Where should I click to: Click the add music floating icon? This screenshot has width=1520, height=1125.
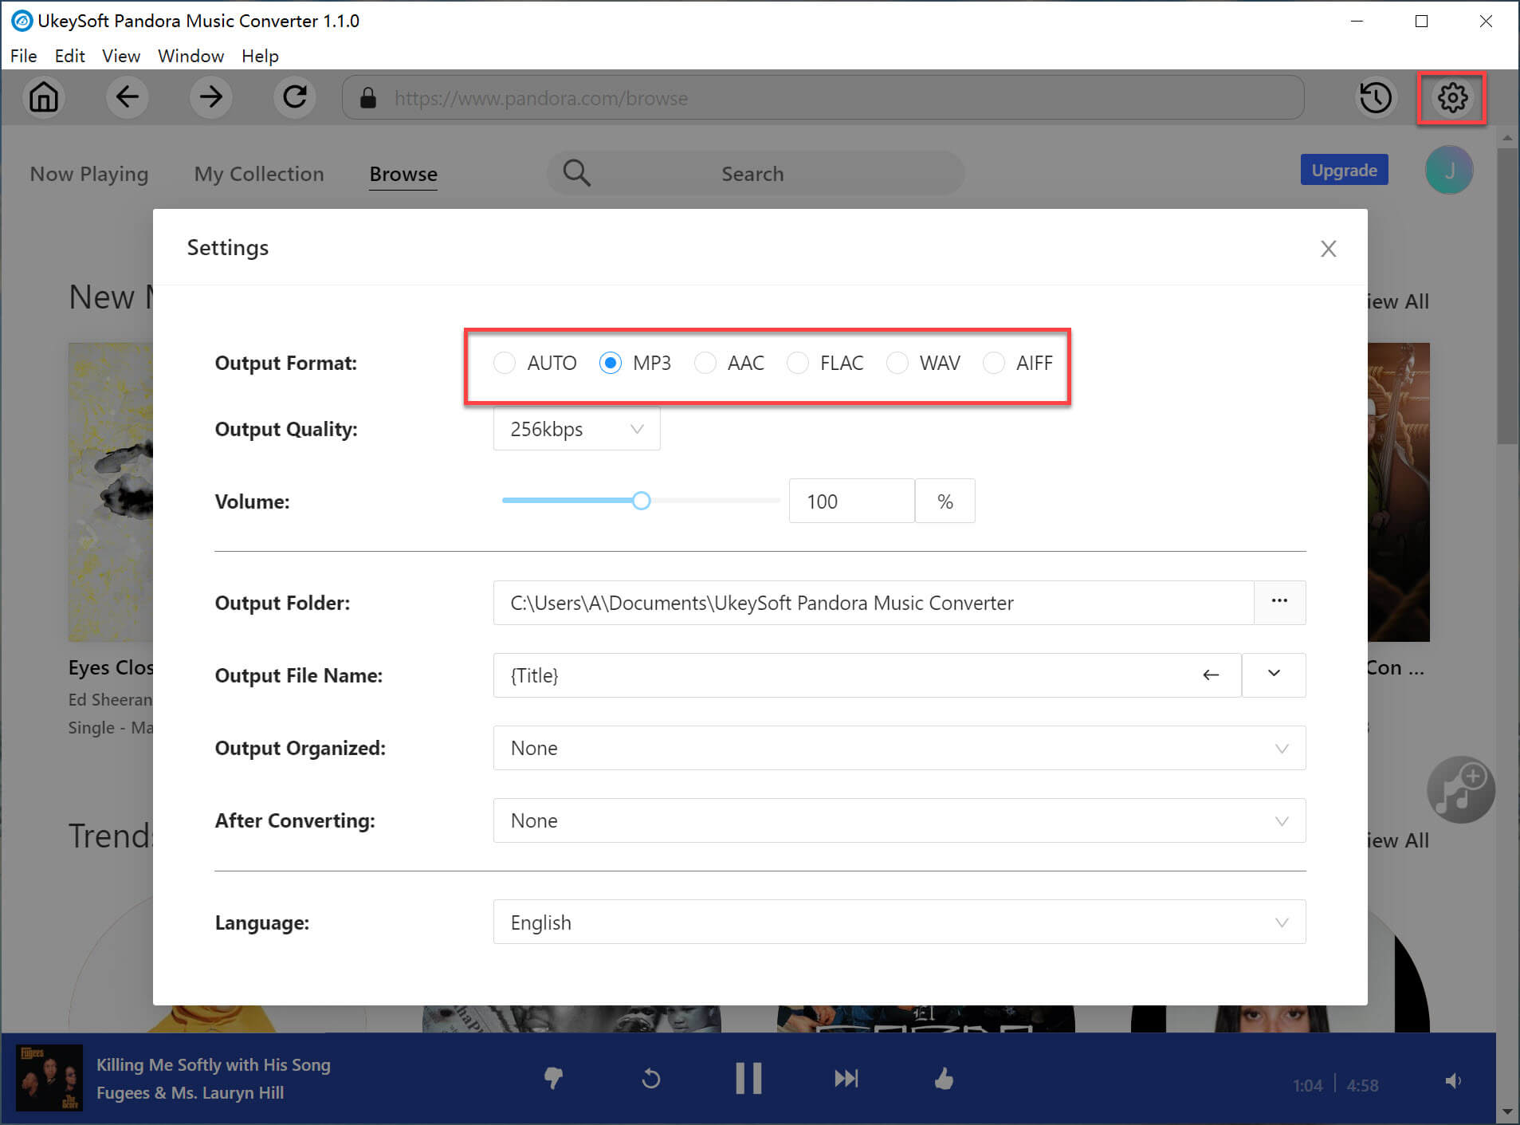tap(1460, 789)
